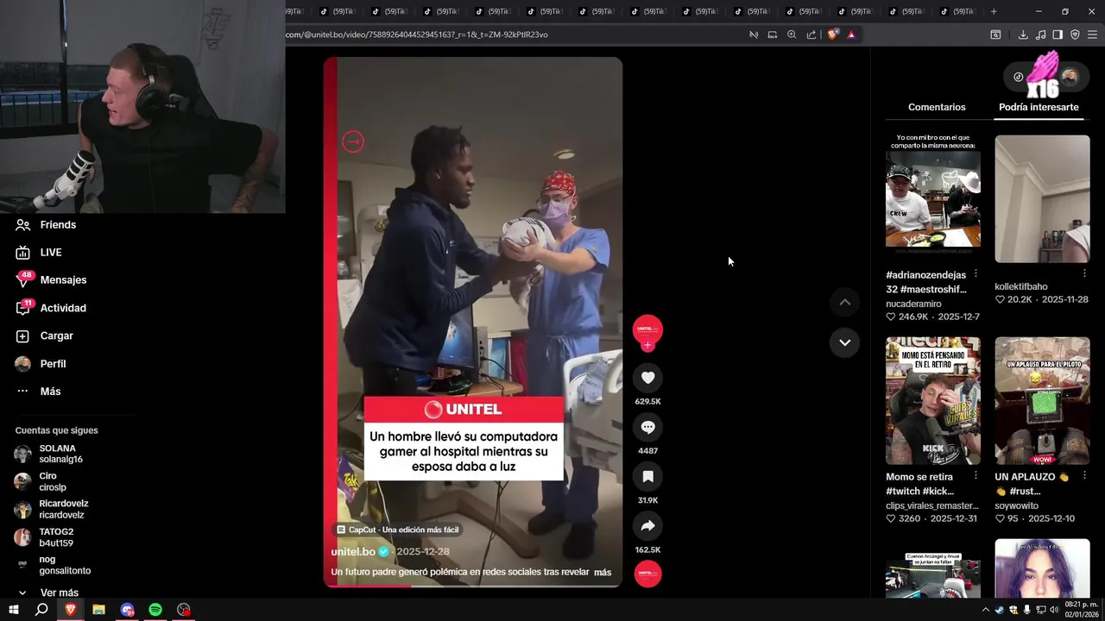1105x621 pixels.
Task: Switch to Podría interesarte tab
Action: (x=1039, y=107)
